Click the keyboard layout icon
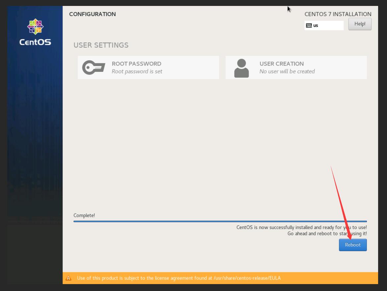This screenshot has height=291, width=387. [x=309, y=25]
